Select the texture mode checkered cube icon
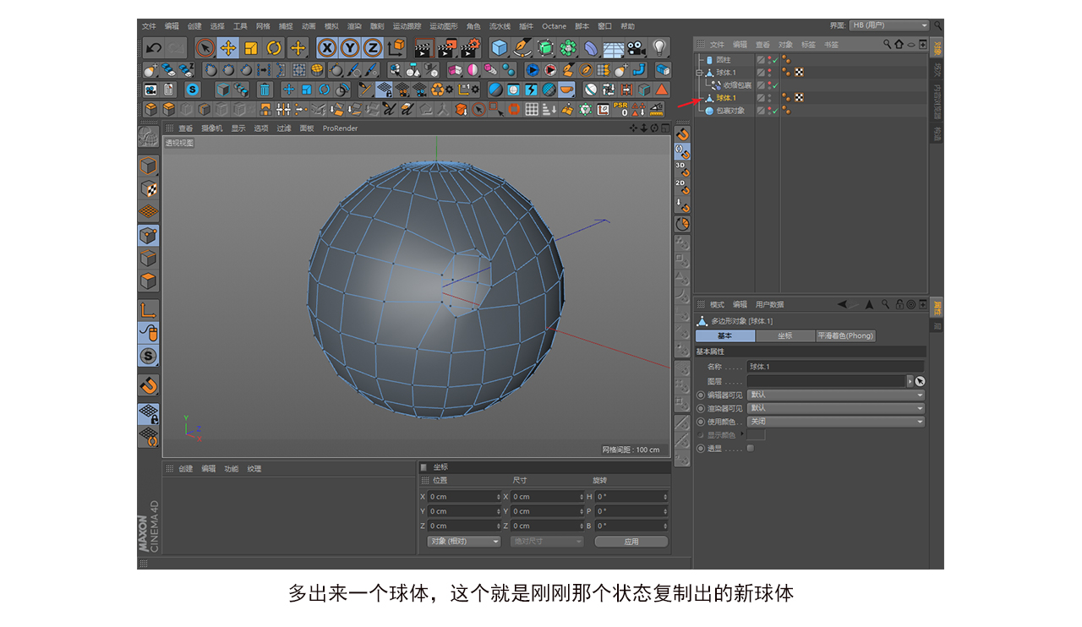Screen dimensions: 1082x627 pyautogui.click(x=149, y=188)
